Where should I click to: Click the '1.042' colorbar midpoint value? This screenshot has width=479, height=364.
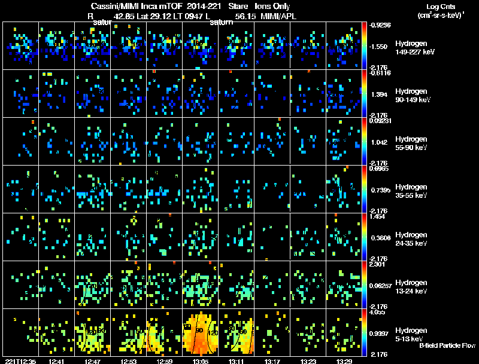pos(380,142)
